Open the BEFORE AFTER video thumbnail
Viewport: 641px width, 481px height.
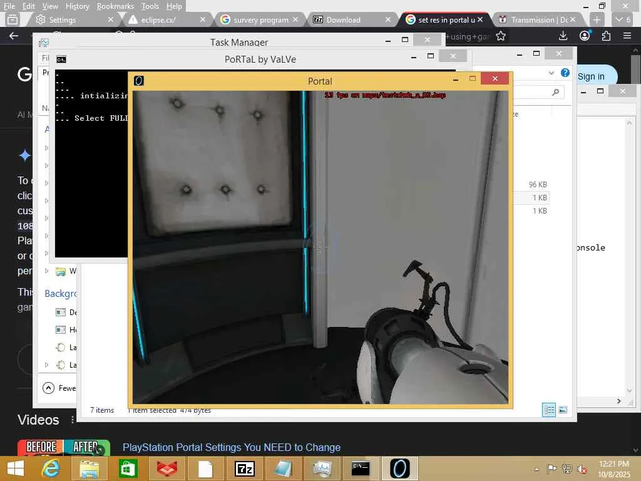point(64,448)
